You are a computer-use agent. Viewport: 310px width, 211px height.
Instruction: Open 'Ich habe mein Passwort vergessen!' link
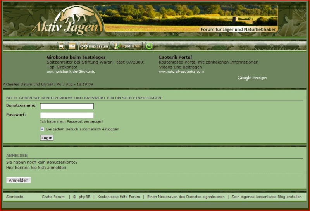(x=72, y=121)
